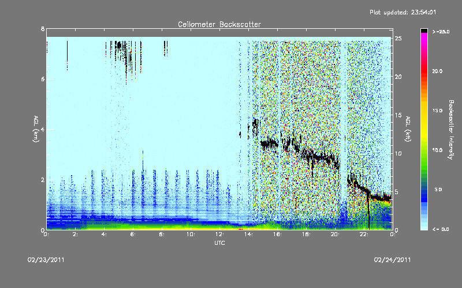Click the black top of the colorbar
This screenshot has width=462, height=288.
point(424,31)
